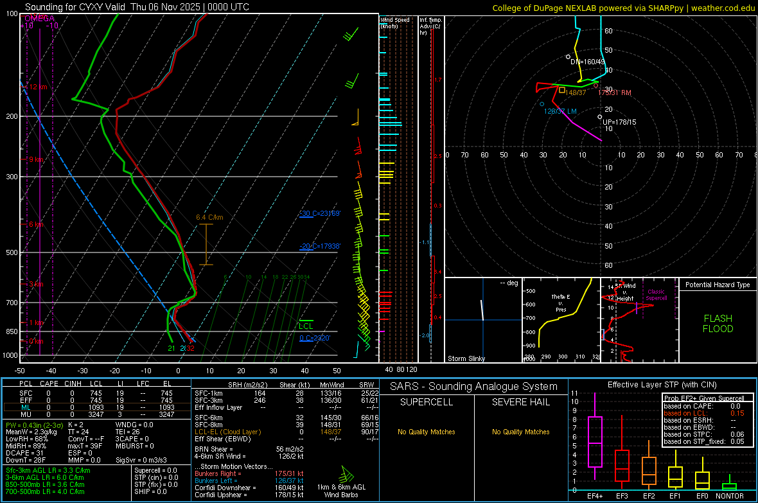
Task: Click the 126/37 LM hodograph label
Action: tap(560, 111)
